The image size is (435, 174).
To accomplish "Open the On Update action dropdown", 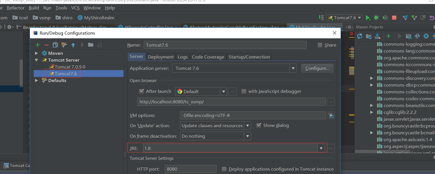I will [247, 125].
